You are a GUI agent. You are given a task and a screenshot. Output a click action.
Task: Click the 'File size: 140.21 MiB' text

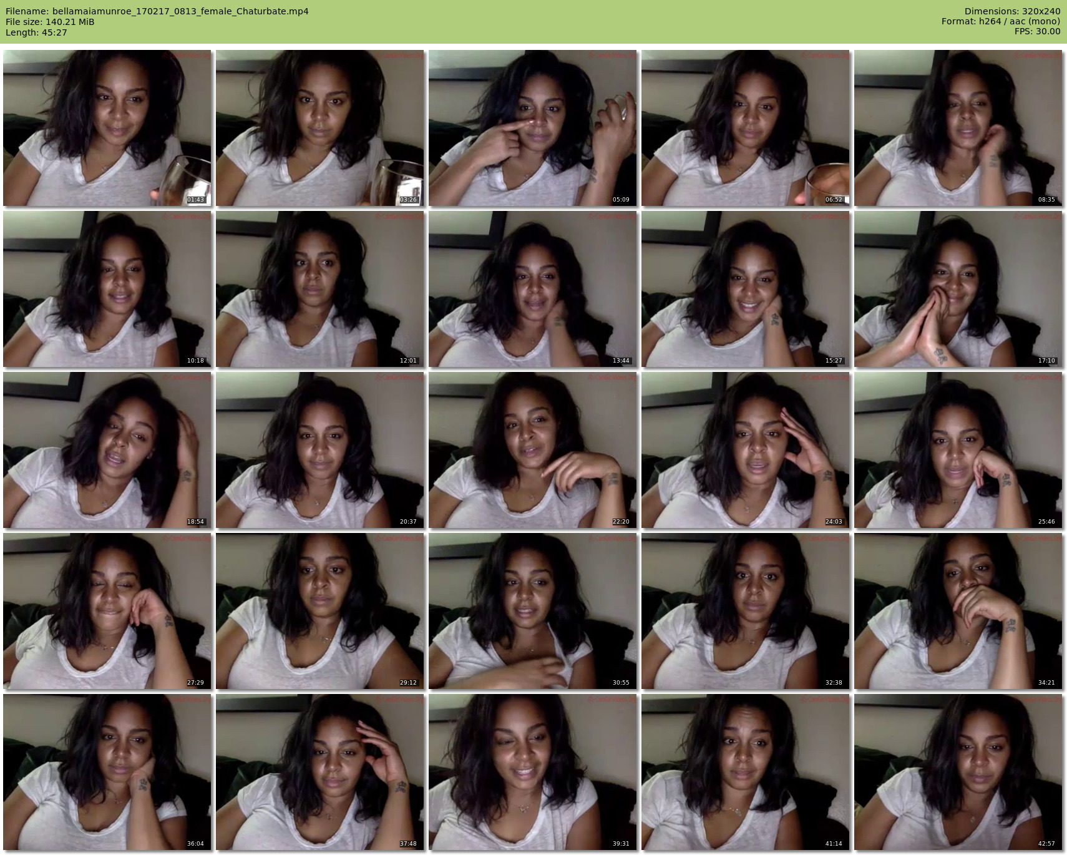[50, 22]
